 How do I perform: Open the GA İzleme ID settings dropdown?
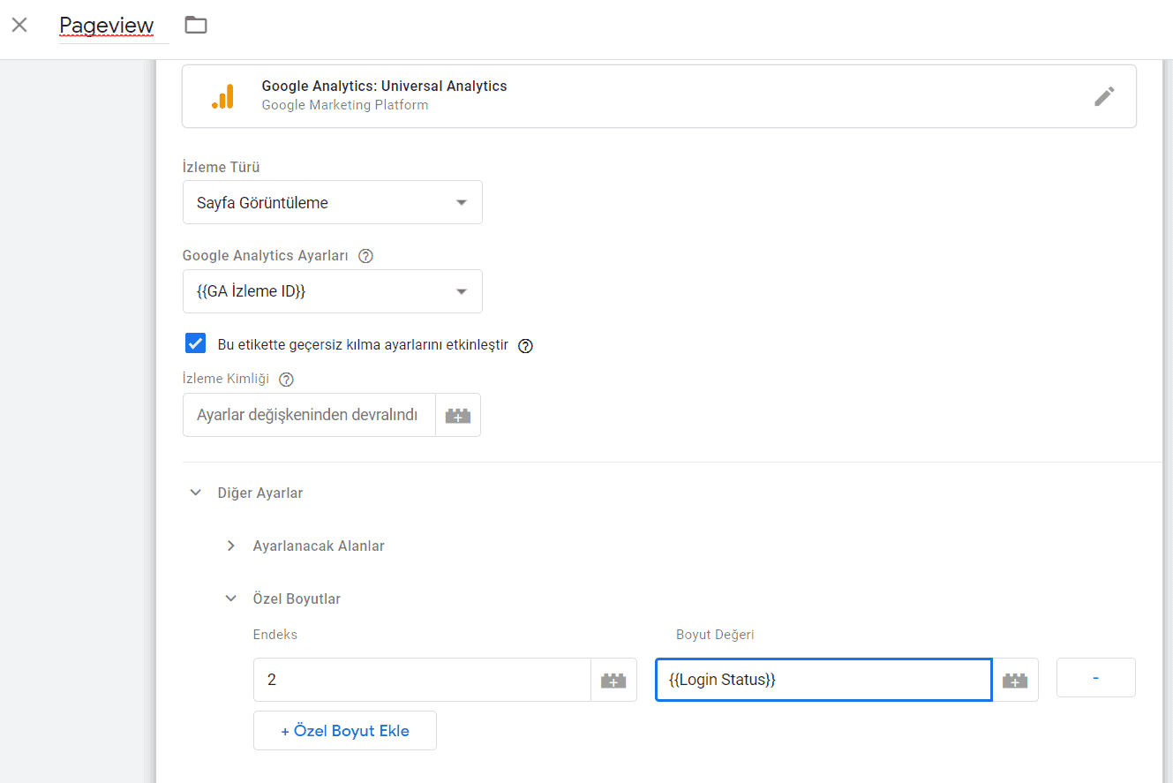click(x=332, y=291)
